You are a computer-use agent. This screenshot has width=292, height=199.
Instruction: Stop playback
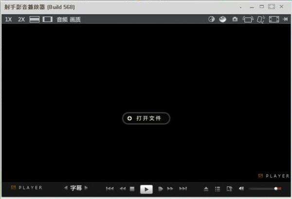tap(132, 189)
